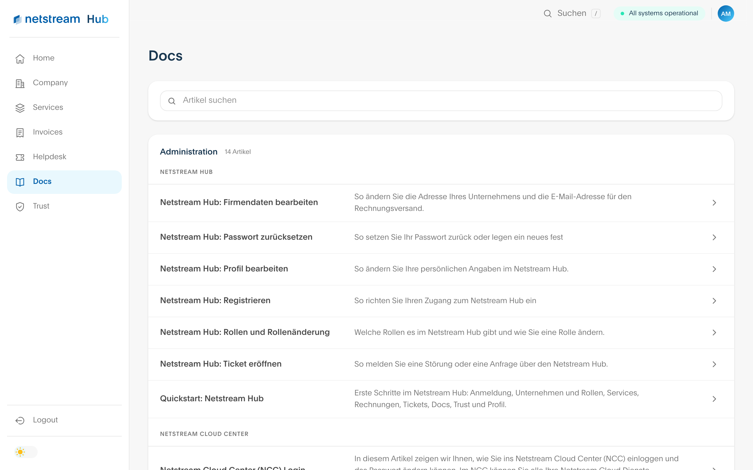Open Netstream Hub: Registrieren article
753x470 pixels.
coord(441,301)
